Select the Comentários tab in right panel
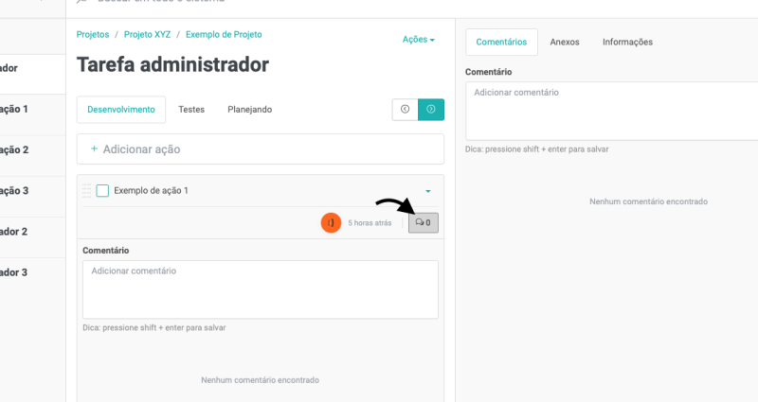758x402 pixels. (x=501, y=42)
